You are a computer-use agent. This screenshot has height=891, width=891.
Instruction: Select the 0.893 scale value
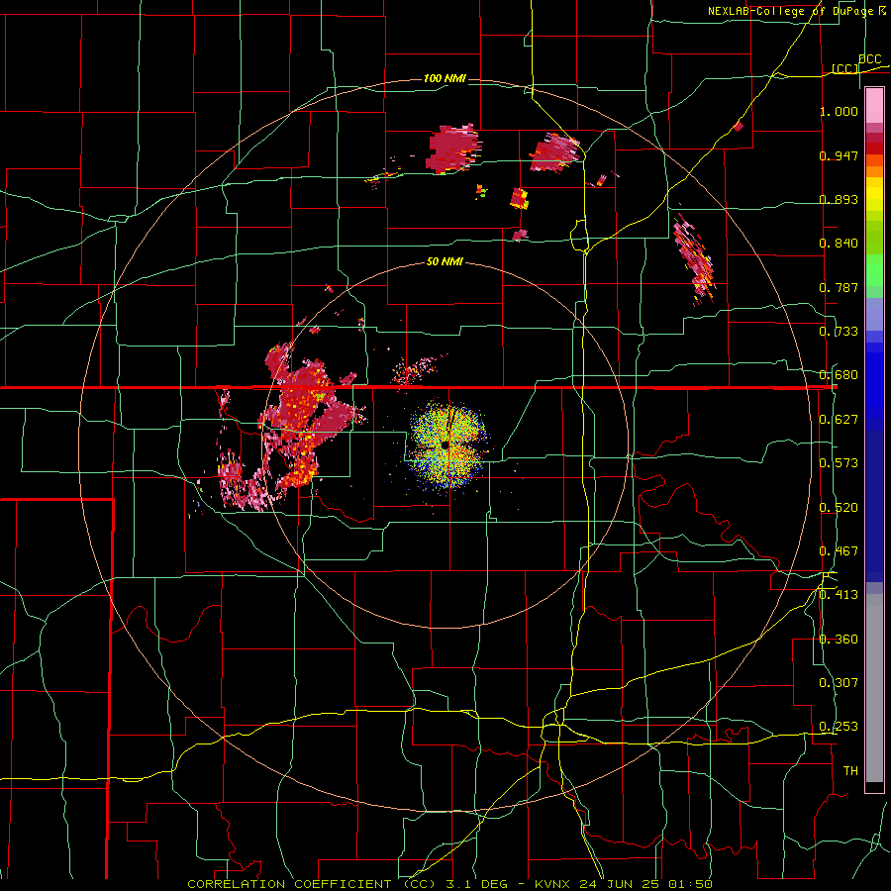coord(839,199)
